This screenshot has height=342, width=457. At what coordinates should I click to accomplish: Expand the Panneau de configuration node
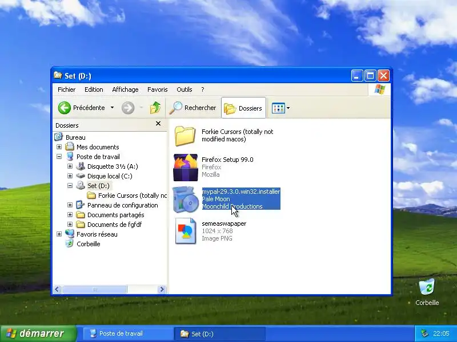(70, 205)
